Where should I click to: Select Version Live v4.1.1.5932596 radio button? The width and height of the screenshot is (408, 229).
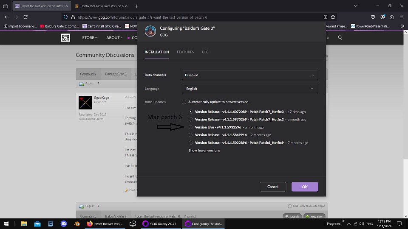tap(191, 127)
